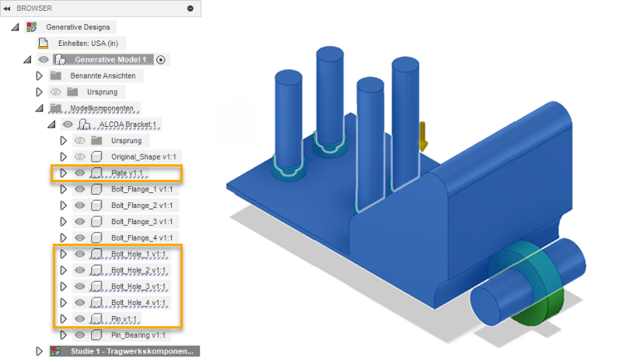Hide the Pin v1:1 body
Image resolution: width=629 pixels, height=362 pixels.
tap(80, 318)
